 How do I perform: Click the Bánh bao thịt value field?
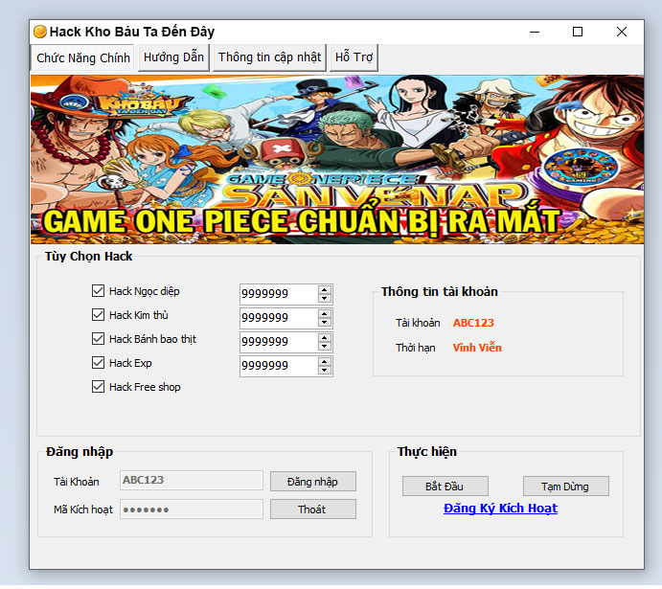click(x=279, y=342)
